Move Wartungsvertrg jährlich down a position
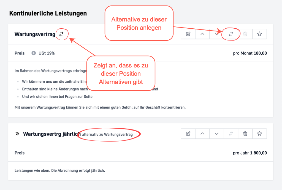This screenshot has width=282, height=190. (x=217, y=134)
